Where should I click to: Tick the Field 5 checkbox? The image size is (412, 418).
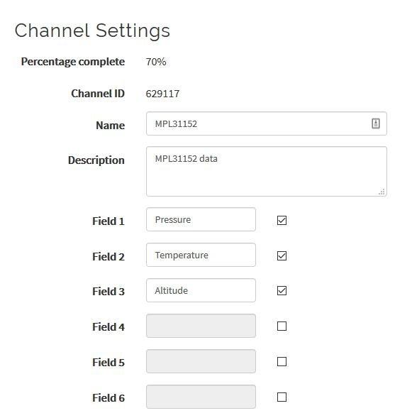click(x=282, y=362)
